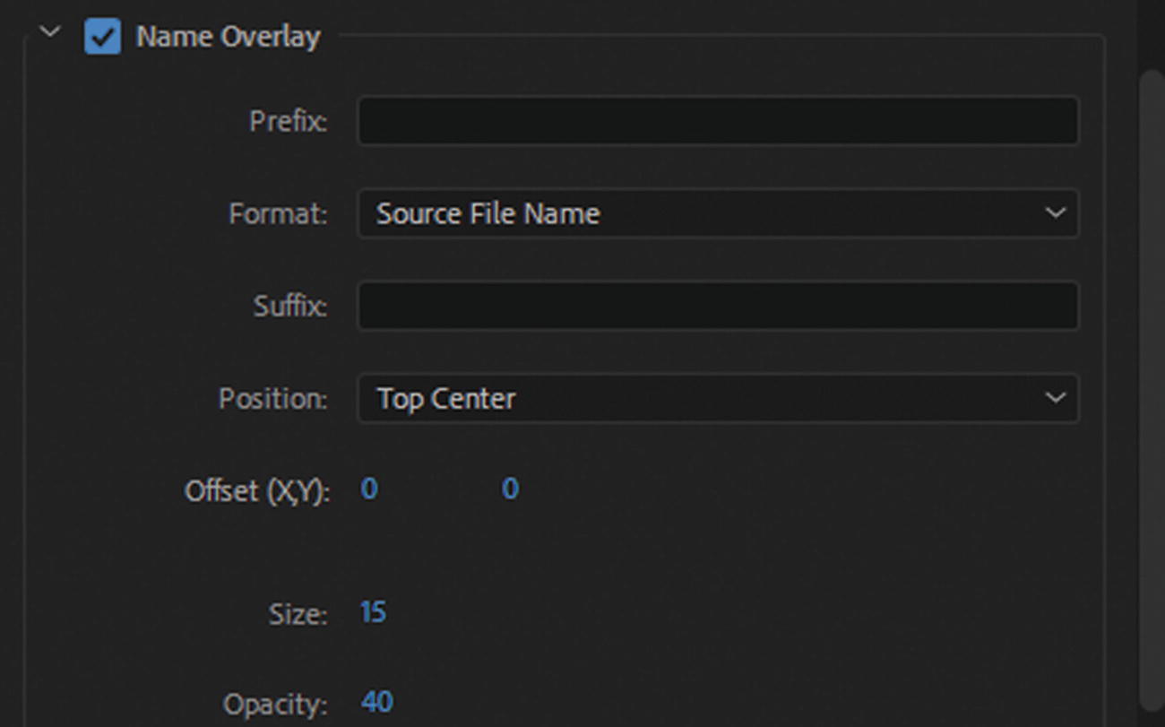Click the Position label
The height and width of the screenshot is (727, 1165).
click(x=273, y=399)
